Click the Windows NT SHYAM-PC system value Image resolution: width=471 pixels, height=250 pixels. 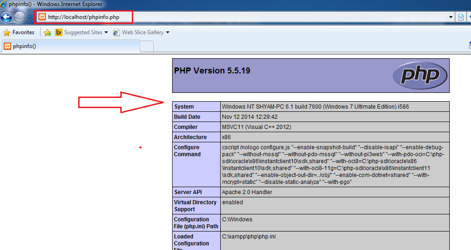[316, 107]
